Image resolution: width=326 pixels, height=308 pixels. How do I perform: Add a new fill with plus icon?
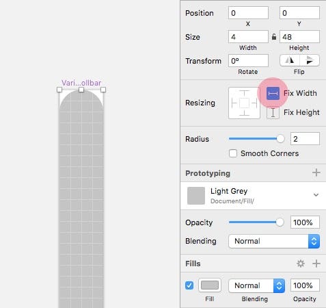click(x=316, y=264)
